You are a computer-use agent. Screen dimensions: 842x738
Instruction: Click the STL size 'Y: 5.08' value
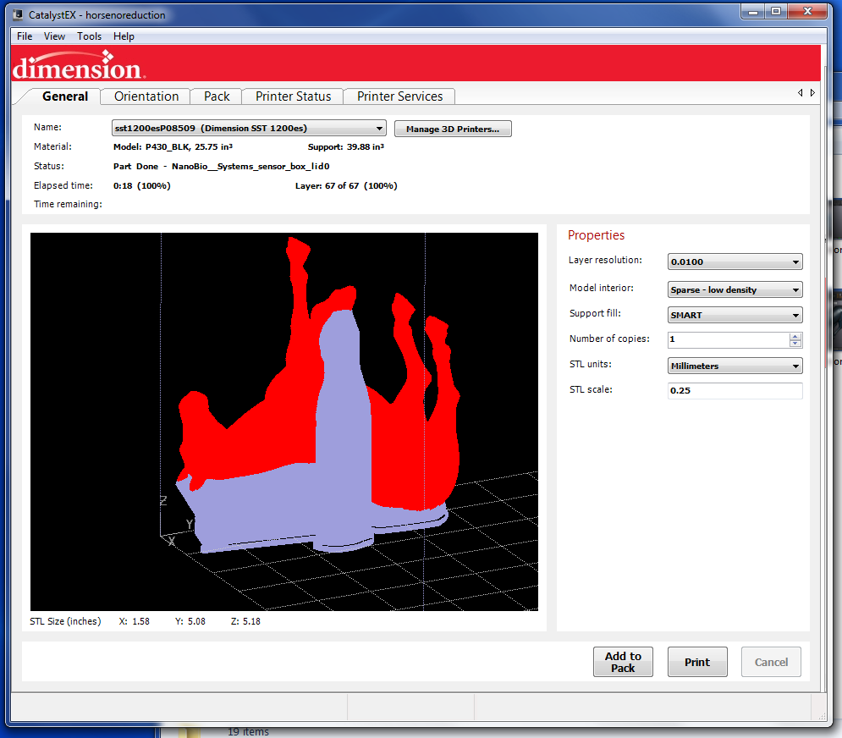click(190, 621)
